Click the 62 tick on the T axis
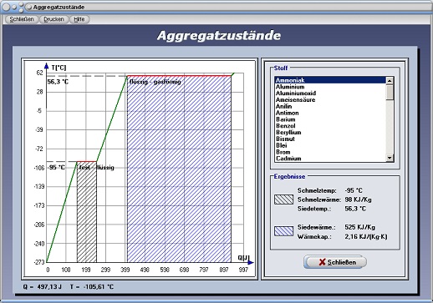The image size is (433, 303). tap(40, 73)
